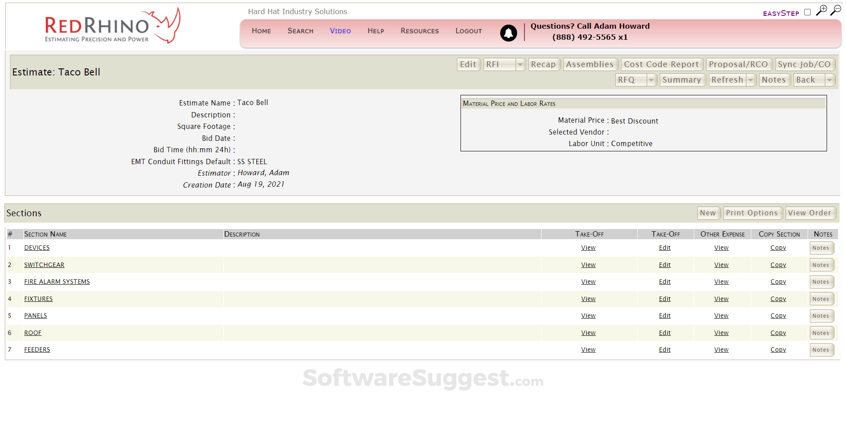Select Logout from the navigation bar
This screenshot has width=846, height=421.
[x=468, y=31]
